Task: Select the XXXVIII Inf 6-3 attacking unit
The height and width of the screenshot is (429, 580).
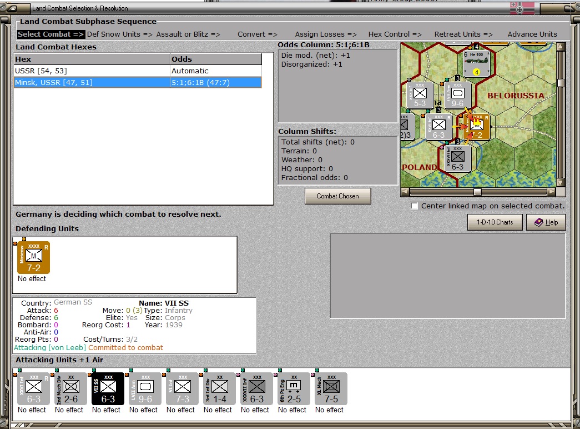Action: 256,389
